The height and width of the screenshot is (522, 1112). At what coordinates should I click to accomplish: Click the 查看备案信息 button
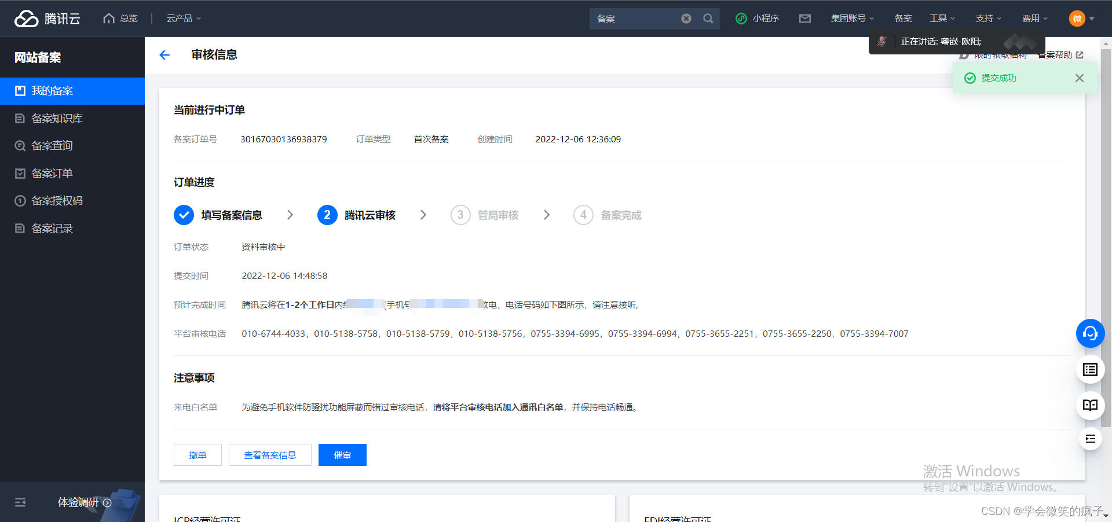coord(270,455)
